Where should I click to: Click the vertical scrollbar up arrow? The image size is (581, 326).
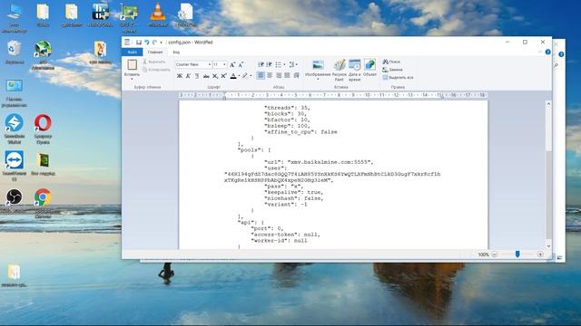click(548, 104)
